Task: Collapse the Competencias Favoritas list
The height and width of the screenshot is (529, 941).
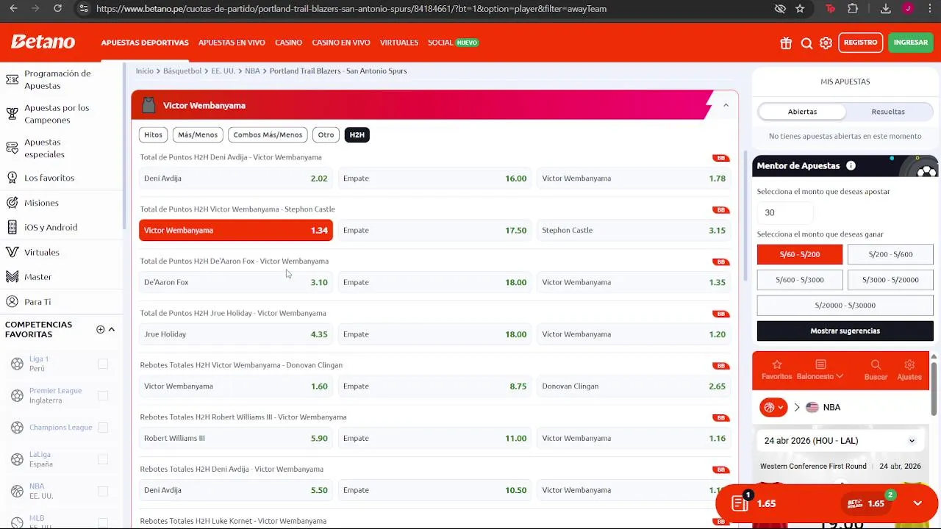Action: tap(112, 329)
